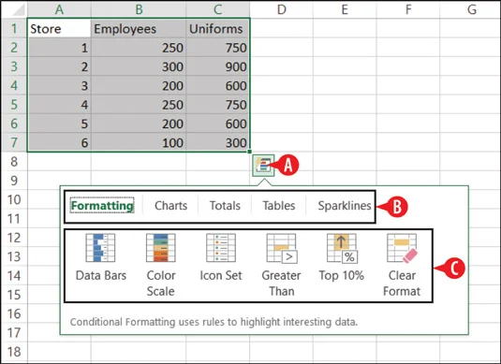Select row 15 header

point(14,295)
